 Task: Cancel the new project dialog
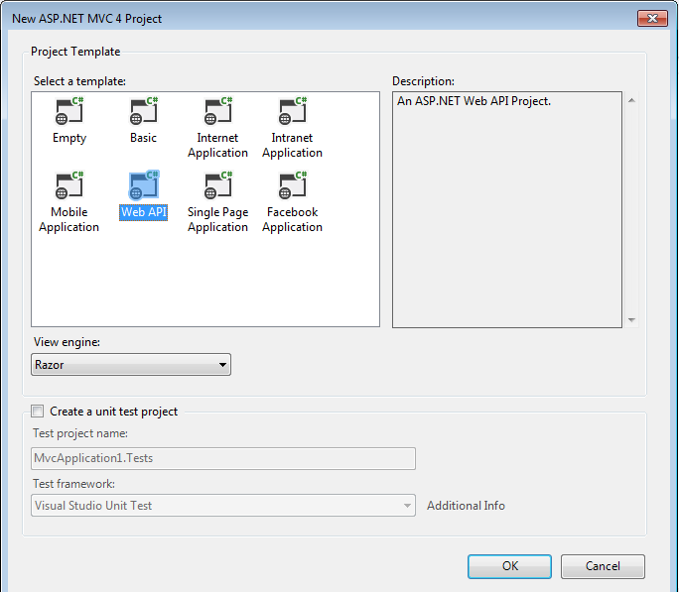point(603,566)
